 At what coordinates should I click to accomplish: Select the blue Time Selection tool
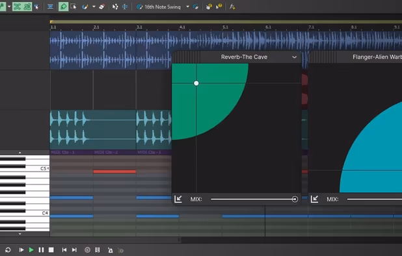click(x=125, y=6)
